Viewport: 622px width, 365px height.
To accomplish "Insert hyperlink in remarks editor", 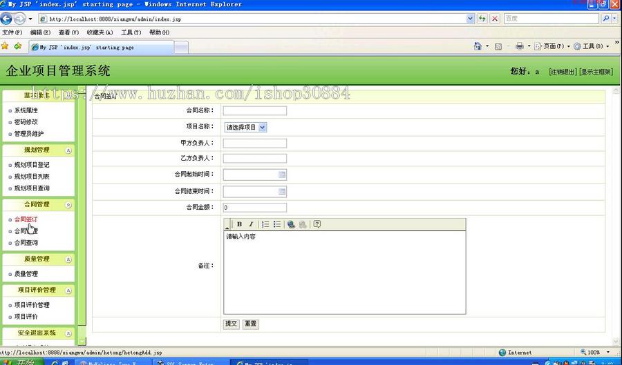I will 291,224.
